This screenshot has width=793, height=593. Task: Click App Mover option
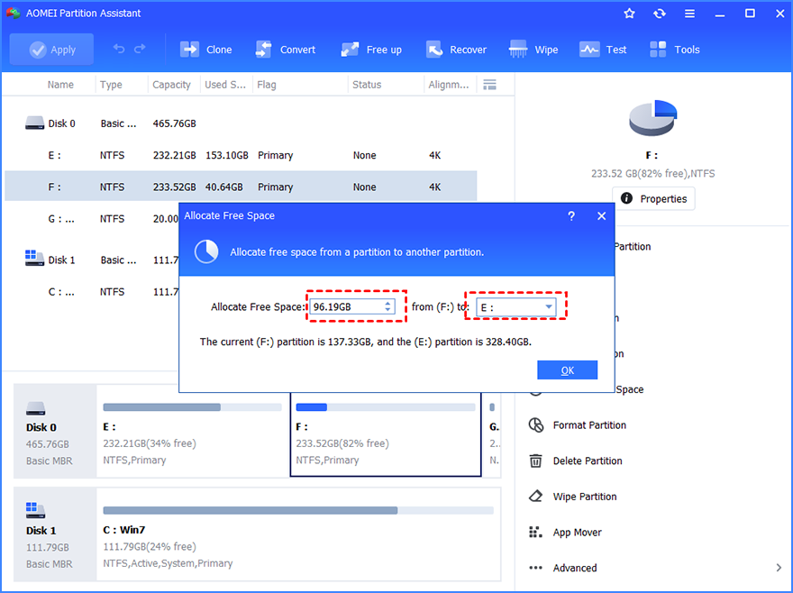tap(577, 533)
